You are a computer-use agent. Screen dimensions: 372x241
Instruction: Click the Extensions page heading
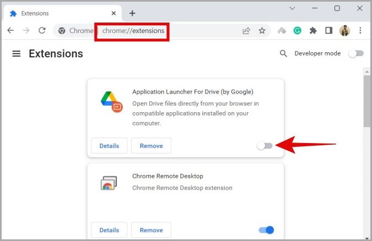pos(56,53)
